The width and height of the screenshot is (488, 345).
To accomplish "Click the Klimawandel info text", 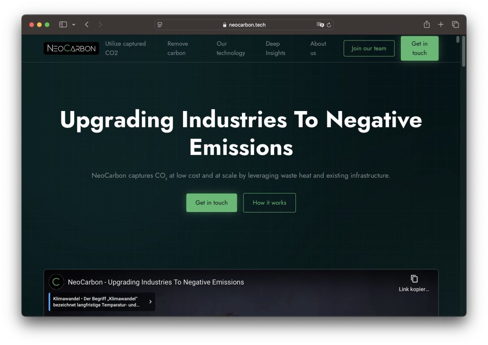I will (x=96, y=302).
